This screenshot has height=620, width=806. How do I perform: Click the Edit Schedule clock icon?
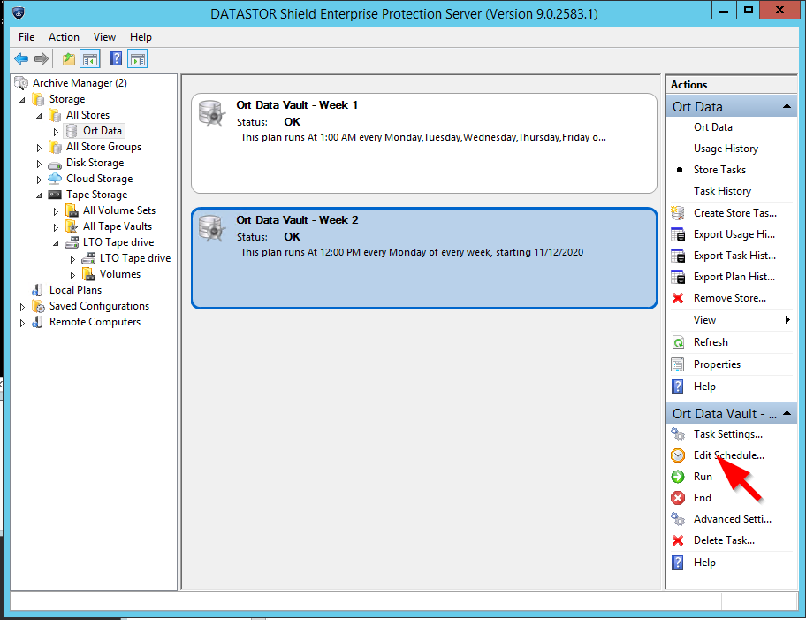tap(678, 455)
